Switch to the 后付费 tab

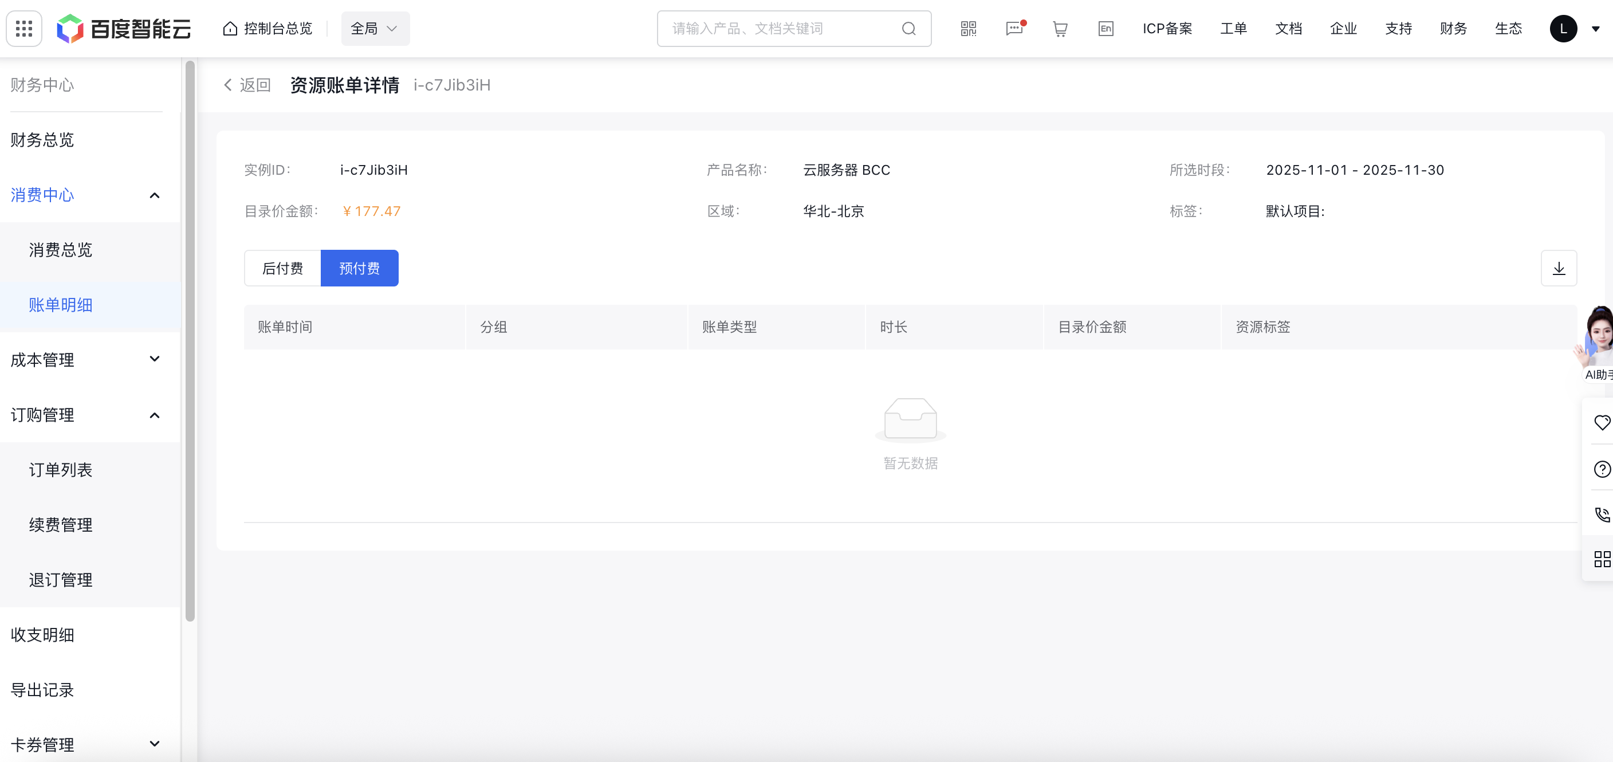282,268
